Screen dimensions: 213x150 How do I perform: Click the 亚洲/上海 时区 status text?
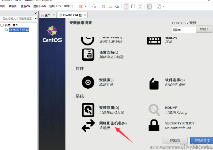pyautogui.click(x=111, y=42)
